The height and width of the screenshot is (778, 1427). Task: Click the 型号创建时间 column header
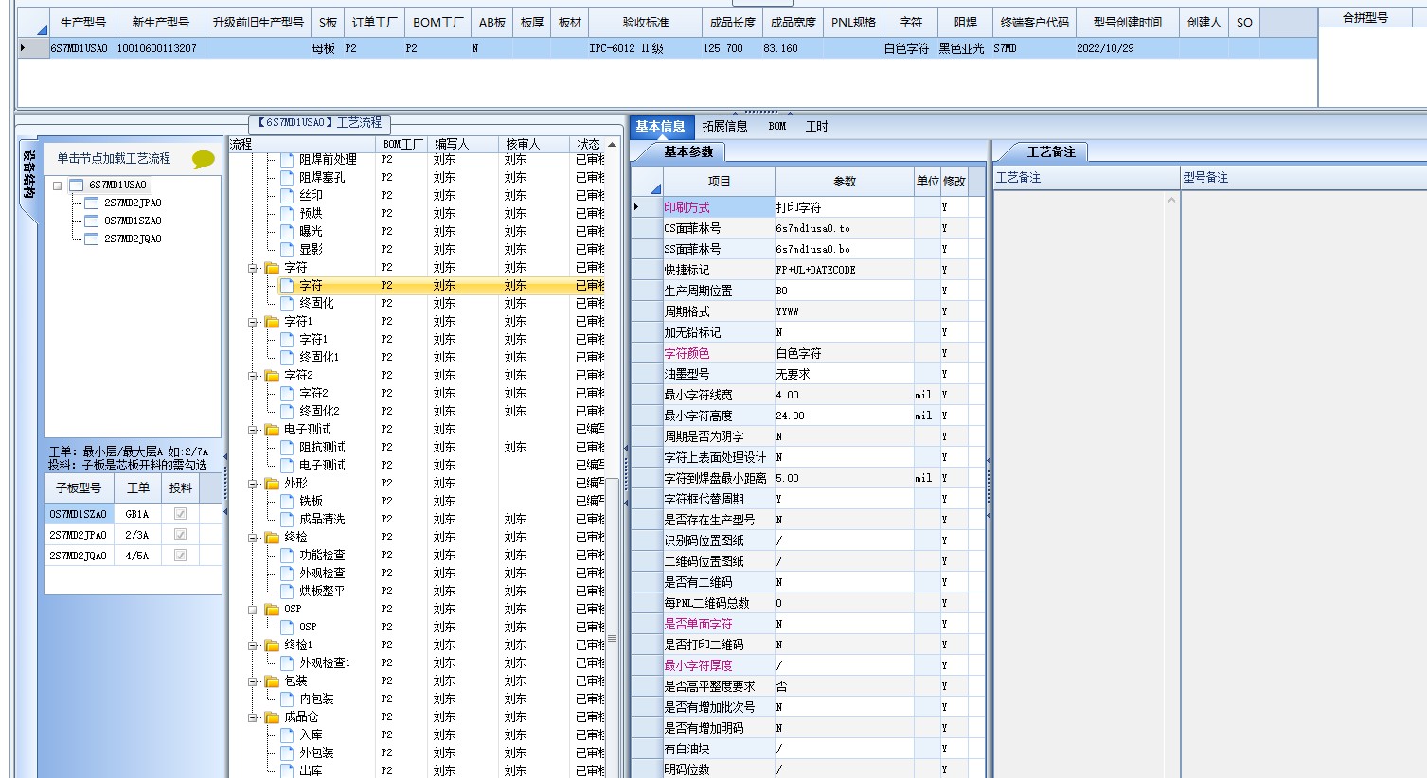1127,23
